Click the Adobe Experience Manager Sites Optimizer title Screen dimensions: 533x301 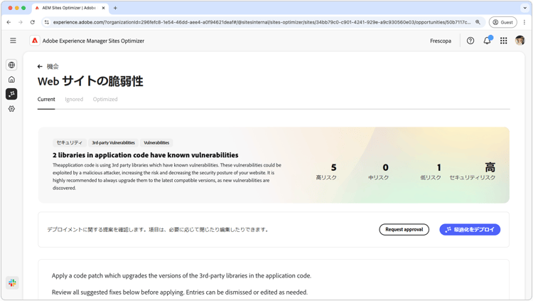93,41
